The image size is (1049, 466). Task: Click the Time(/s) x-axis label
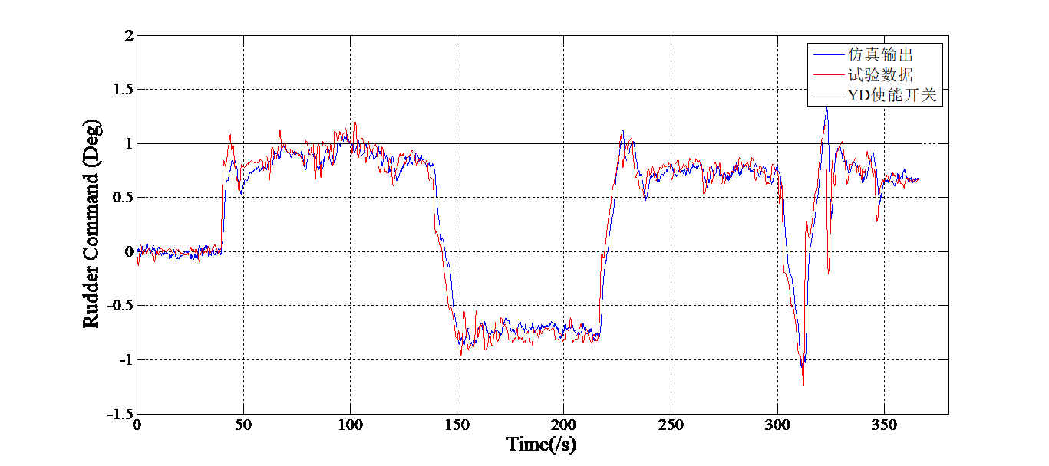coord(542,445)
